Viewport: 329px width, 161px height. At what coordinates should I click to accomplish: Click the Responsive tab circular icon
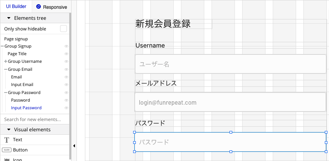tap(38, 7)
